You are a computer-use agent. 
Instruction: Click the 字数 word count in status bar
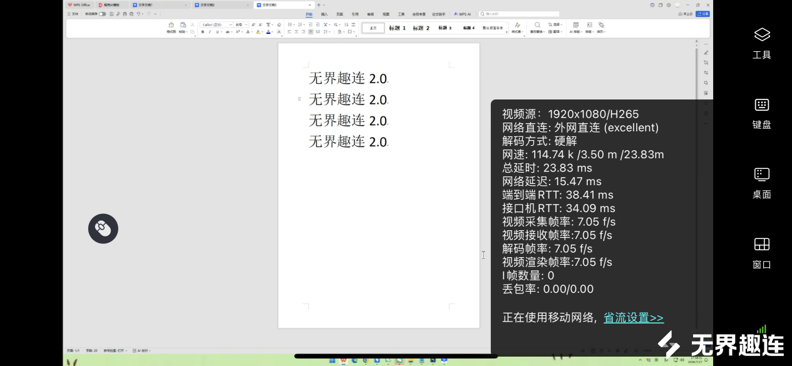91,350
